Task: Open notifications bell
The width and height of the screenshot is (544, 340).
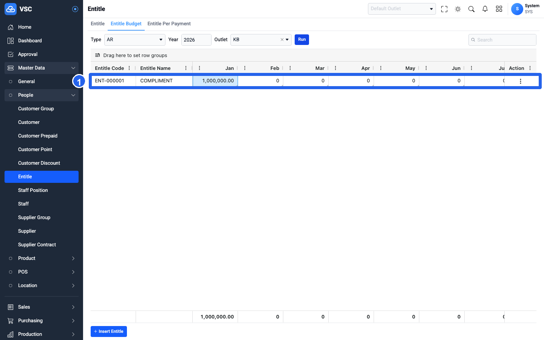Action: click(485, 9)
